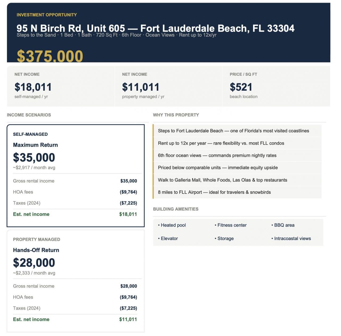Select the Steps to Fort Lauderdale Beach highlight

pyautogui.click(x=233, y=131)
